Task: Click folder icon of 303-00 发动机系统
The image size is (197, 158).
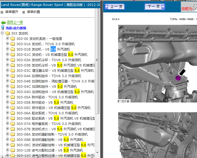Action: click(13, 38)
